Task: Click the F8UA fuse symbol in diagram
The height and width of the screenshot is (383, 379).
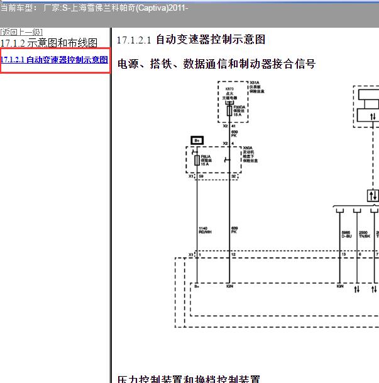Action: 197,160
